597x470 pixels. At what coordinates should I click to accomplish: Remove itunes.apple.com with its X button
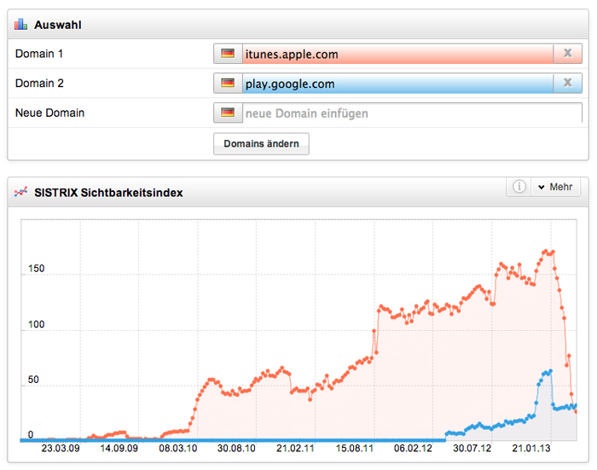coord(567,55)
